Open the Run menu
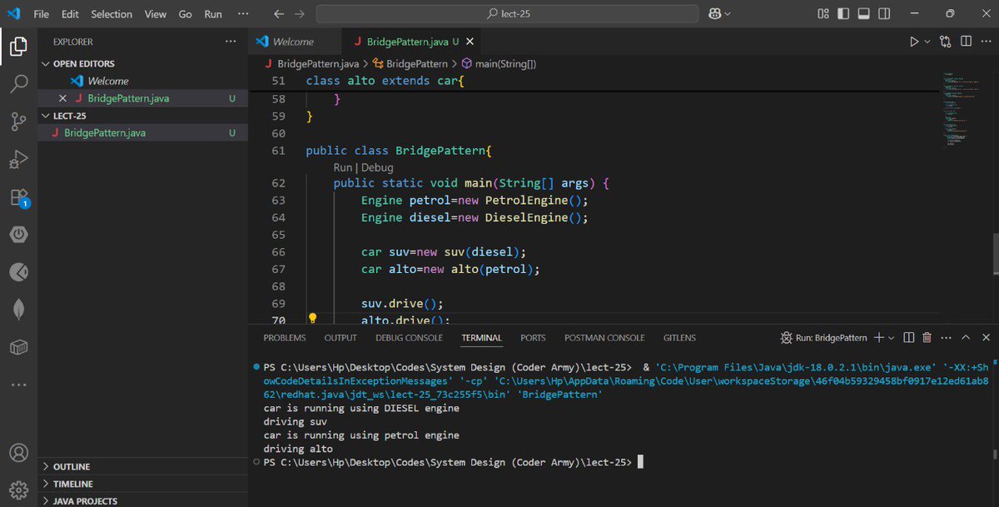 click(213, 14)
